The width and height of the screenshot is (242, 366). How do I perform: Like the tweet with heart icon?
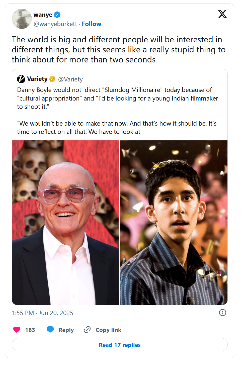(17, 330)
